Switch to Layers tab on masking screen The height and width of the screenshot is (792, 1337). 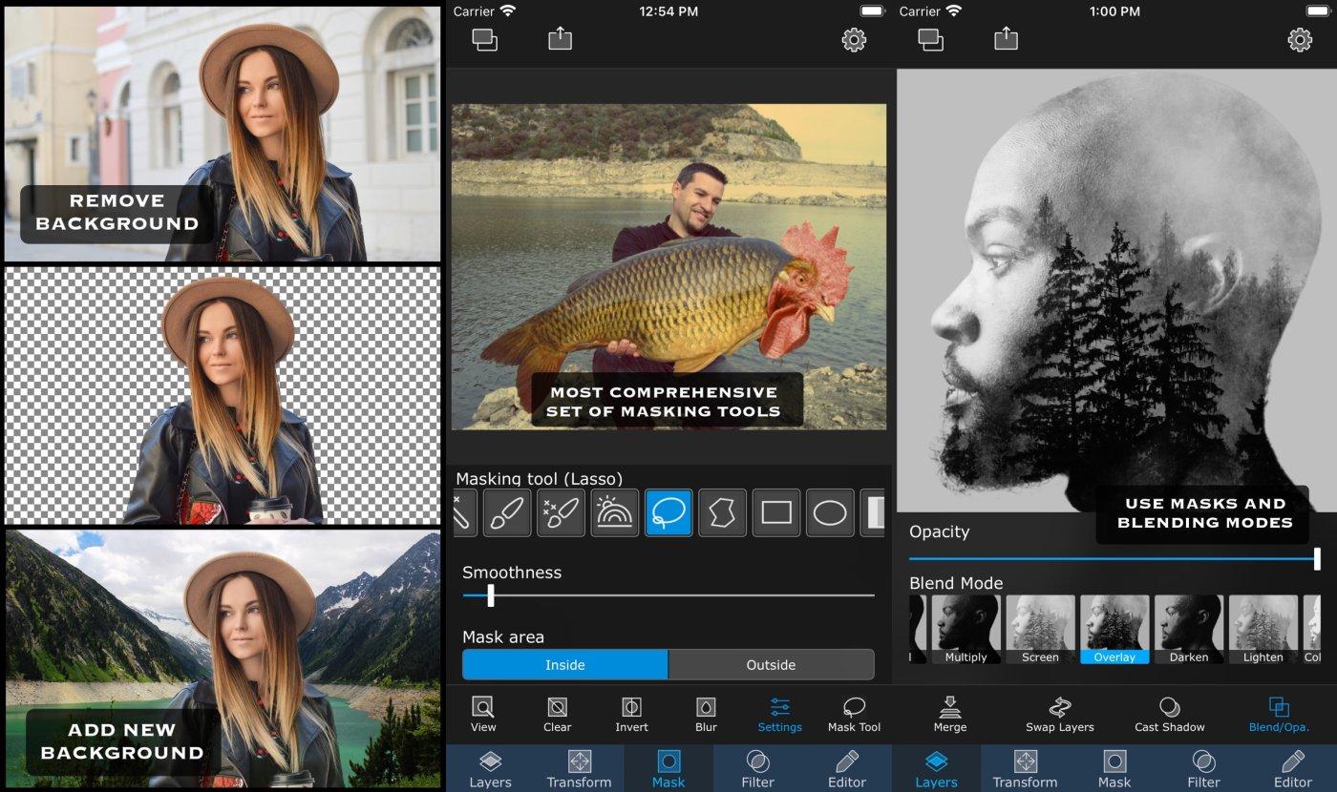pyautogui.click(x=490, y=769)
